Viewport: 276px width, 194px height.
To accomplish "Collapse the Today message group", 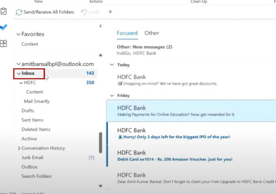I will click(x=112, y=65).
